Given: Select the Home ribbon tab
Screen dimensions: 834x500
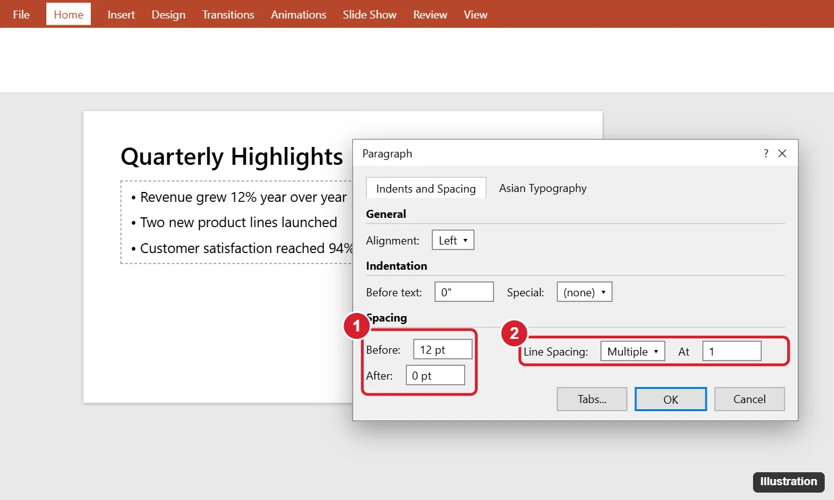Looking at the screenshot, I should pyautogui.click(x=69, y=14).
